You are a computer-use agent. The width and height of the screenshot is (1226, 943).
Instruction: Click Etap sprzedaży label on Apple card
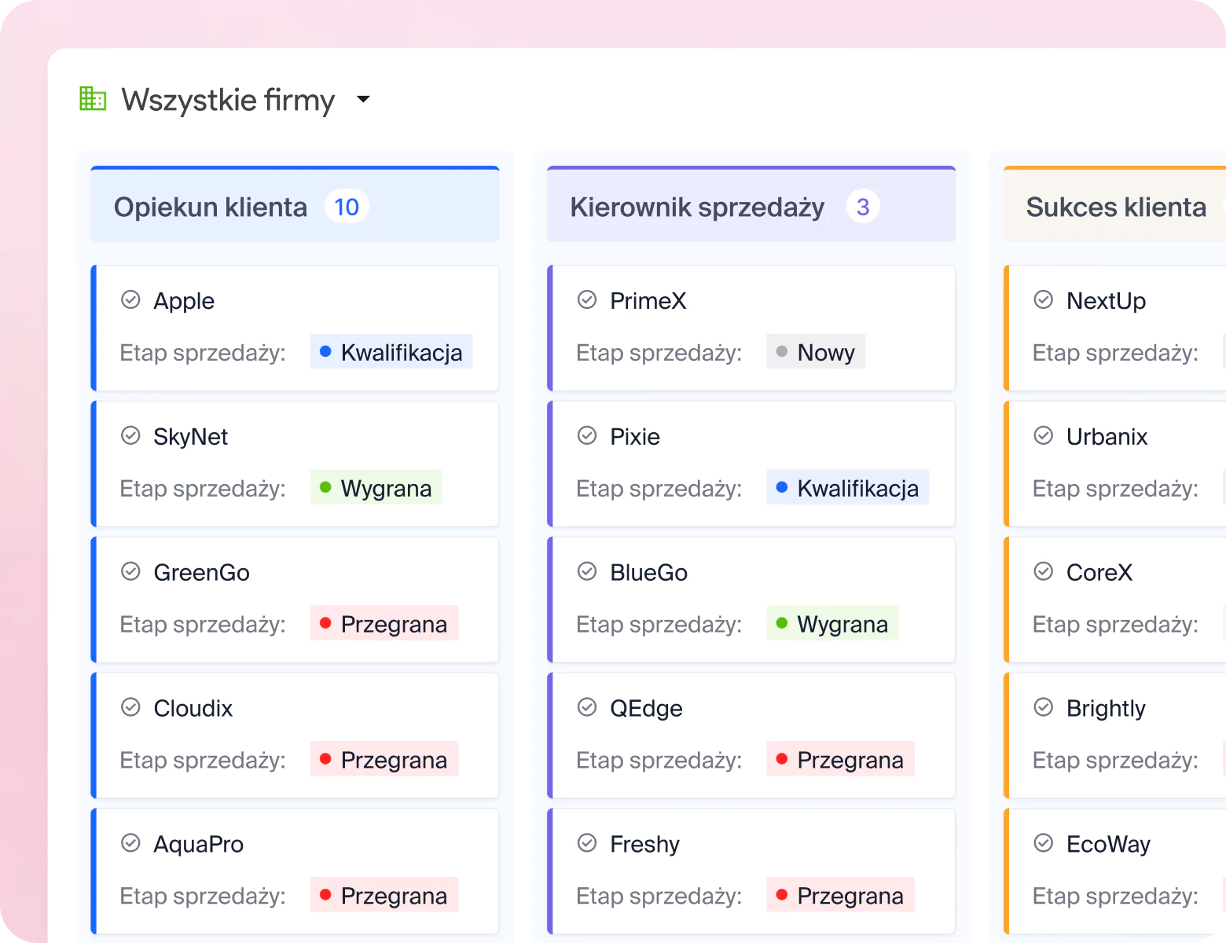pyautogui.click(x=203, y=353)
